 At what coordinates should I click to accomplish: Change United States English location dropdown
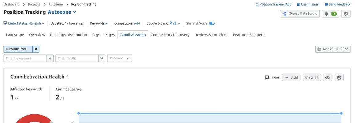(26, 23)
